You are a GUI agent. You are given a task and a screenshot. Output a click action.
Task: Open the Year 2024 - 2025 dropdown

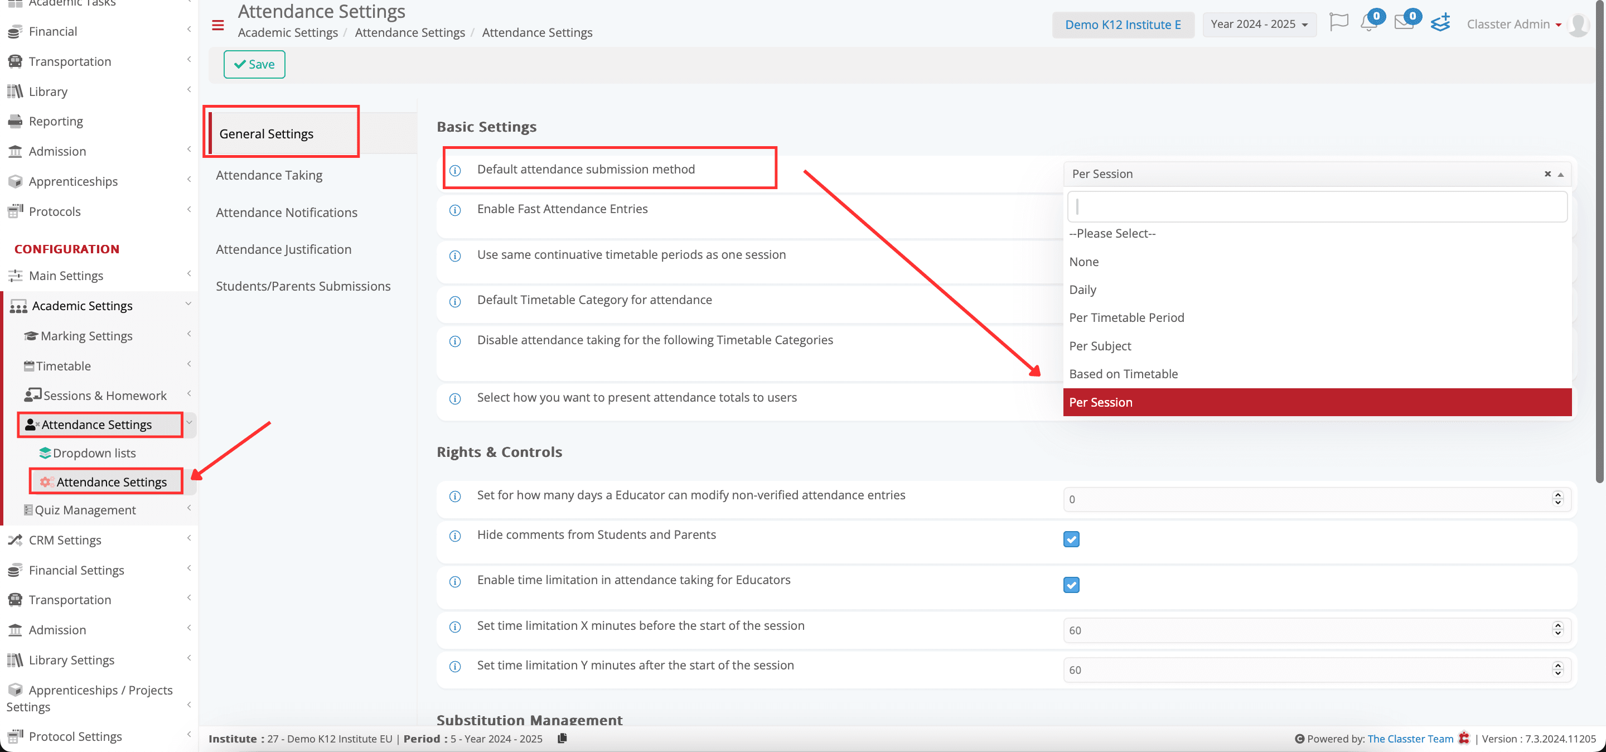(x=1259, y=25)
